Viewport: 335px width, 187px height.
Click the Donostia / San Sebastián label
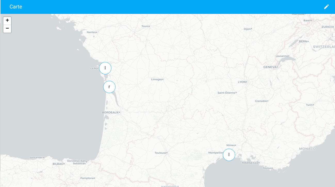tap(76, 162)
